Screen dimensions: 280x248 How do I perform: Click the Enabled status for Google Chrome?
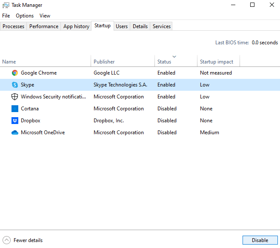(166, 73)
